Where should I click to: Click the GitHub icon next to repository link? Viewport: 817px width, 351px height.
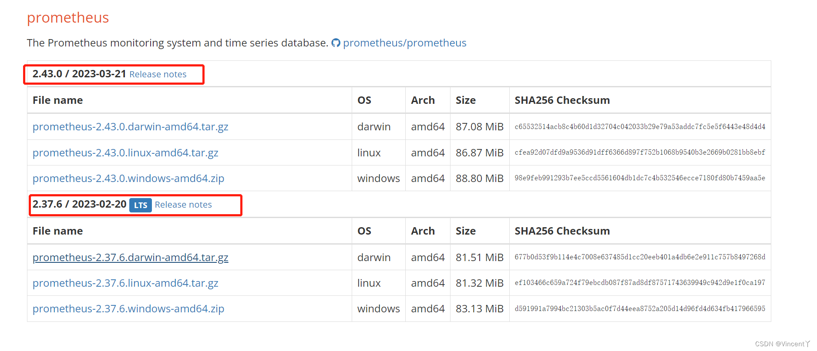coord(336,43)
